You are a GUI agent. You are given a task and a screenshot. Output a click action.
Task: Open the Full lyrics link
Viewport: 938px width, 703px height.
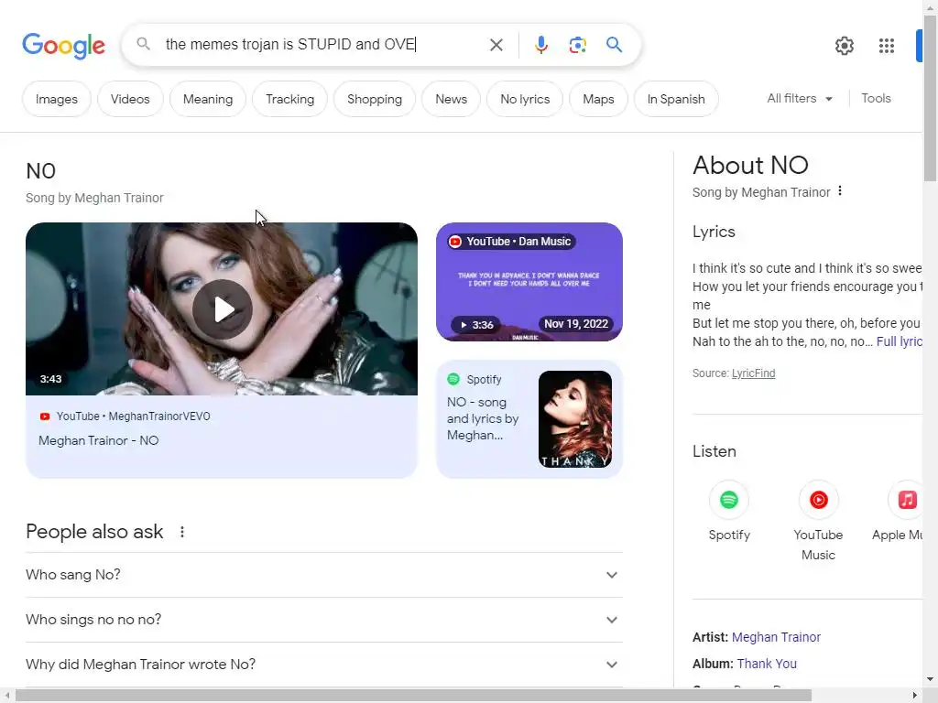pyautogui.click(x=900, y=341)
